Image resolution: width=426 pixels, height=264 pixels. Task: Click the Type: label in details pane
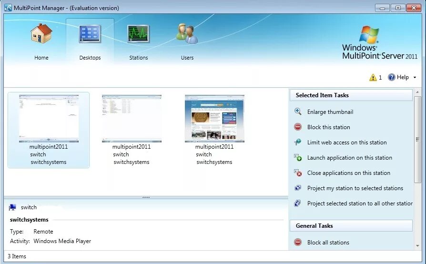tap(17, 232)
